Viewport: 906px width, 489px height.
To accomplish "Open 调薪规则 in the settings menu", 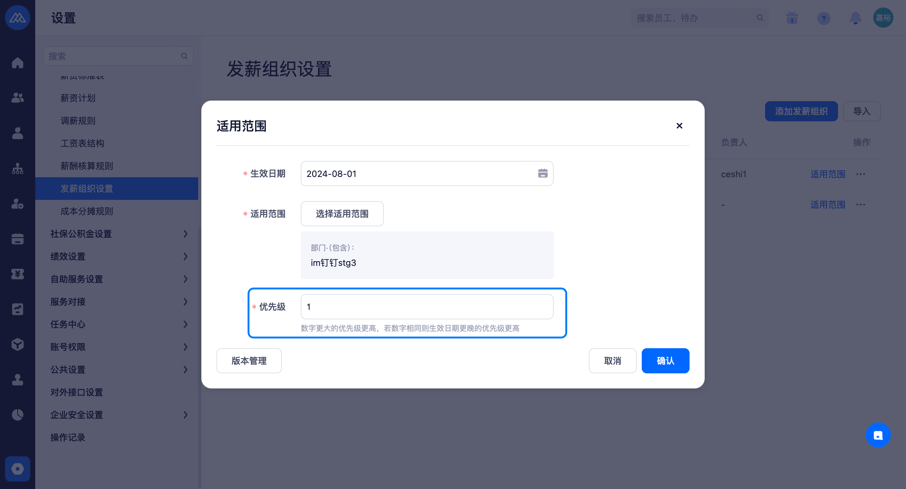I will 78,121.
